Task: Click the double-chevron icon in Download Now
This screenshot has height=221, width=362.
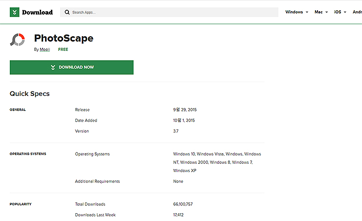Action: pos(53,67)
